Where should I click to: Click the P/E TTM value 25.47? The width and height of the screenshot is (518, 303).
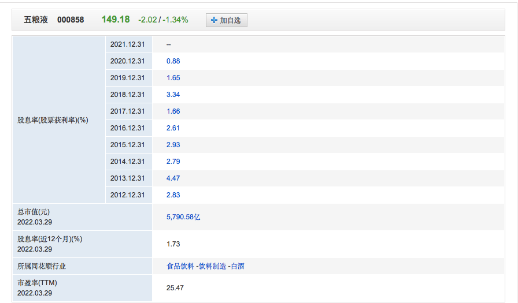175,288
